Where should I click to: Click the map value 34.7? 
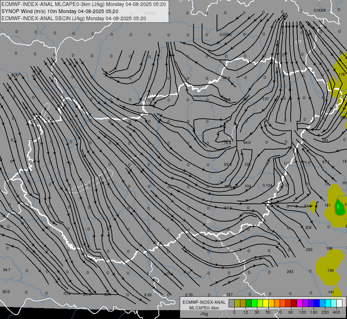[x=7, y=270]
